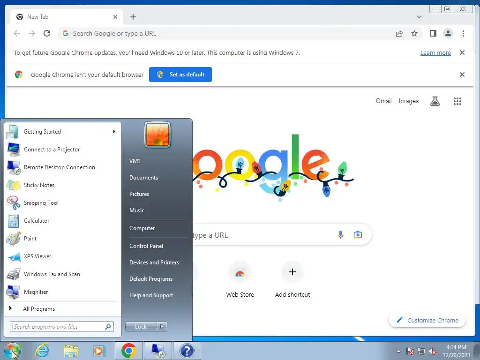Viewport: 480px width, 360px height.
Task: Click Set as default button
Action: tap(180, 75)
